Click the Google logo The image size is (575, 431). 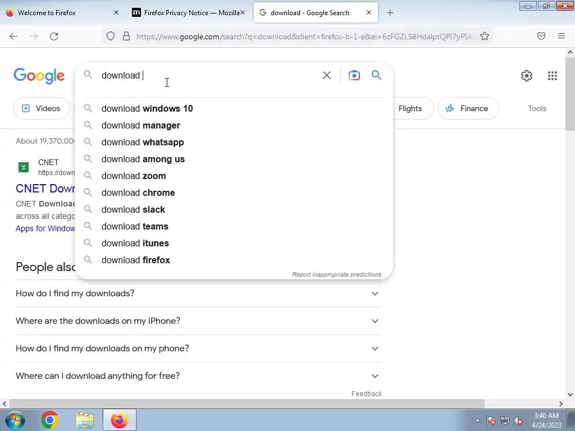(39, 76)
